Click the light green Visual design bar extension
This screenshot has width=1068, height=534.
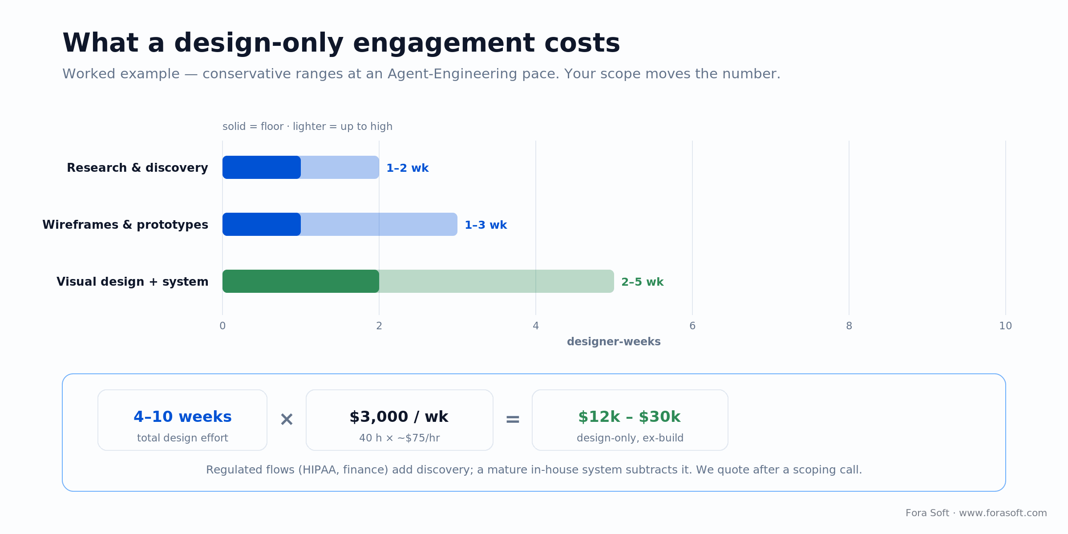[497, 281]
